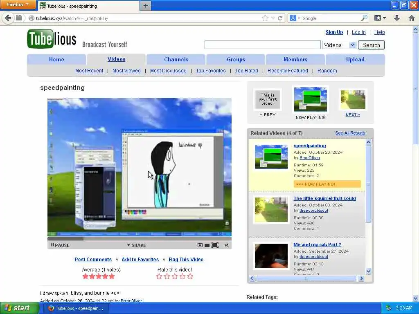This screenshot has width=419, height=314.
Task: Open Me and my cat: Part 2 video
Action: (317, 244)
